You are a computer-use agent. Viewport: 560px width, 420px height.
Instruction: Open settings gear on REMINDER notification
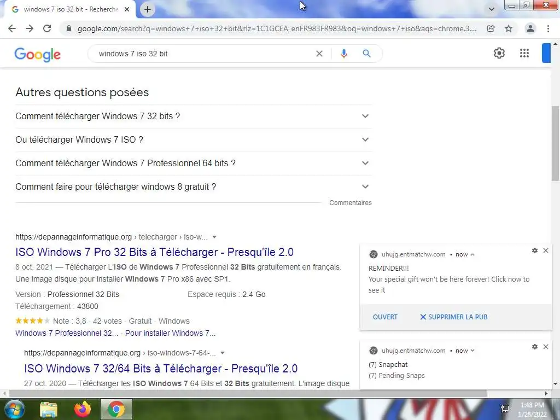click(535, 250)
